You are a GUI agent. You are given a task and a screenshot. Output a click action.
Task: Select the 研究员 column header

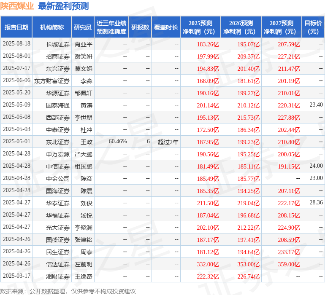pyautogui.click(x=83, y=27)
